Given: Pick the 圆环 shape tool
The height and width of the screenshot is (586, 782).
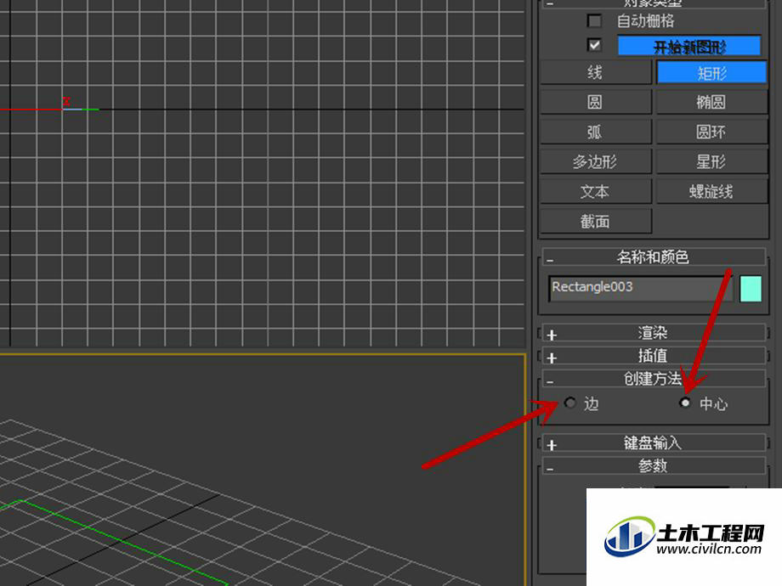Looking at the screenshot, I should (711, 132).
